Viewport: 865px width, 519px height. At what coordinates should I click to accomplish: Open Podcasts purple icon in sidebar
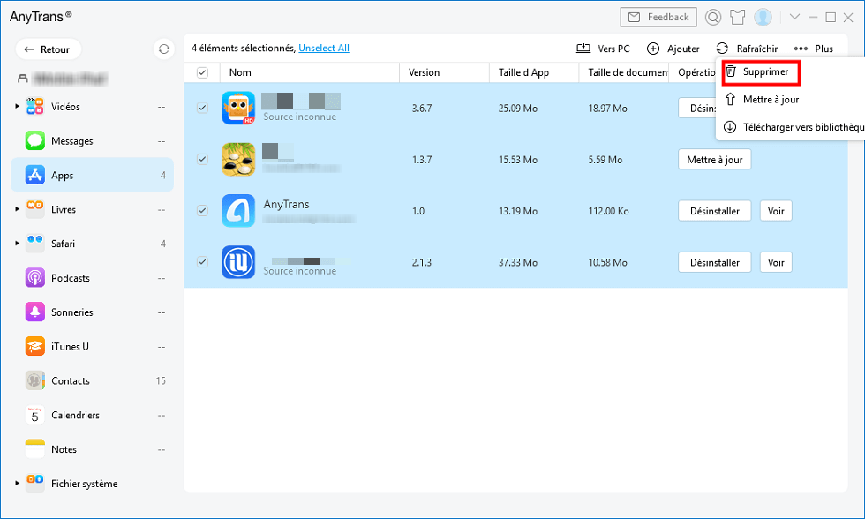click(34, 277)
